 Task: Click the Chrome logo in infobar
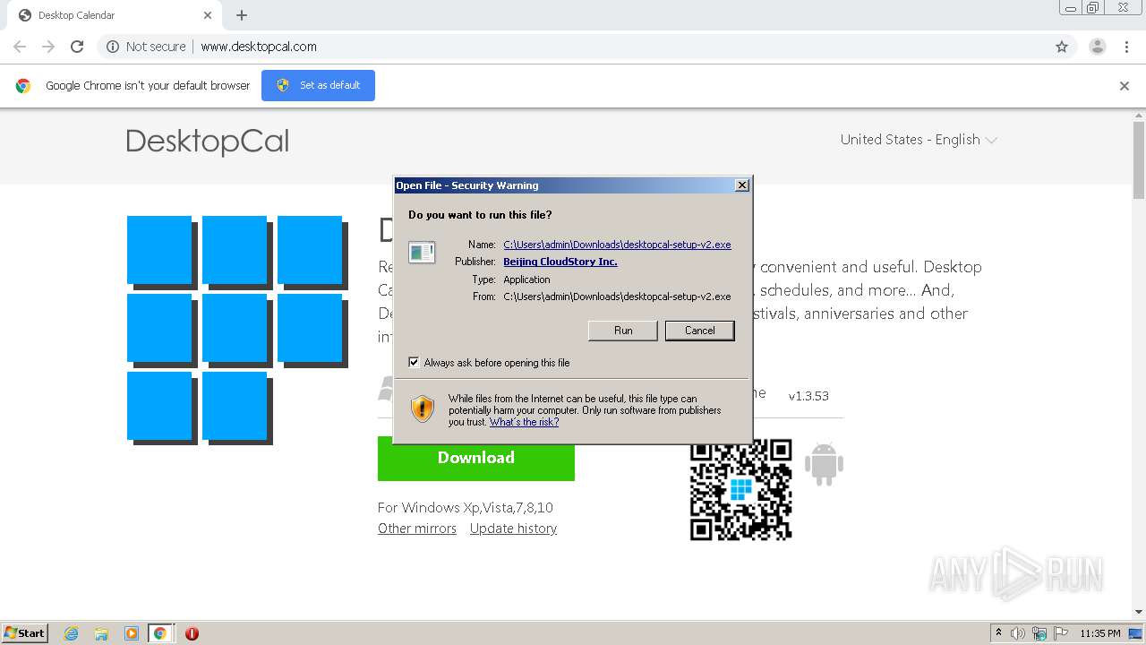point(23,86)
